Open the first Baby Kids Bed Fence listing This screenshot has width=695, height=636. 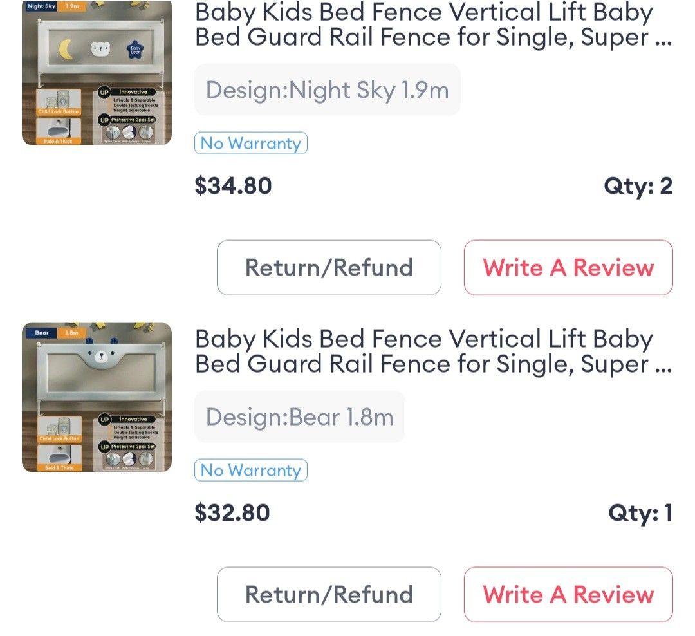[423, 24]
